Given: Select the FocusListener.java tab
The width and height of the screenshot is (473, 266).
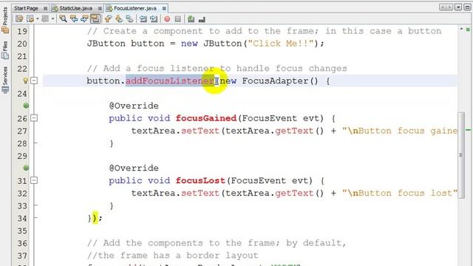Looking at the screenshot, I should click(135, 8).
